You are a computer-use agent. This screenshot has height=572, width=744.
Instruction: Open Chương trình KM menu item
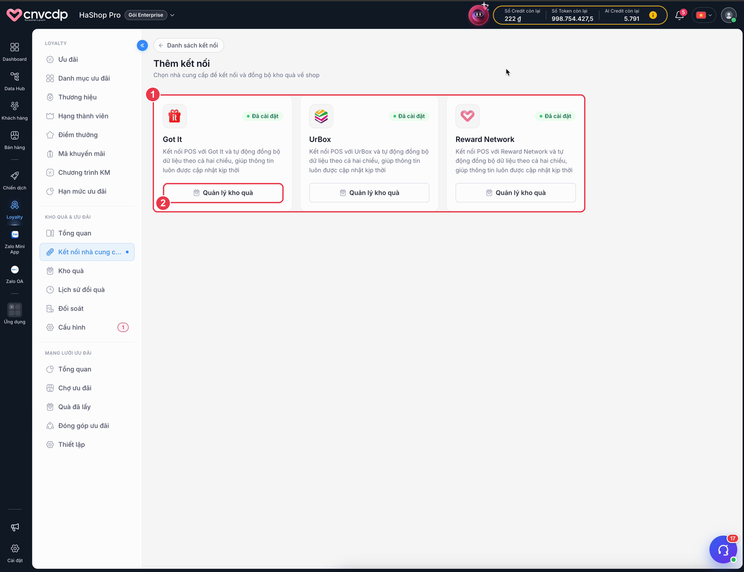(x=87, y=173)
